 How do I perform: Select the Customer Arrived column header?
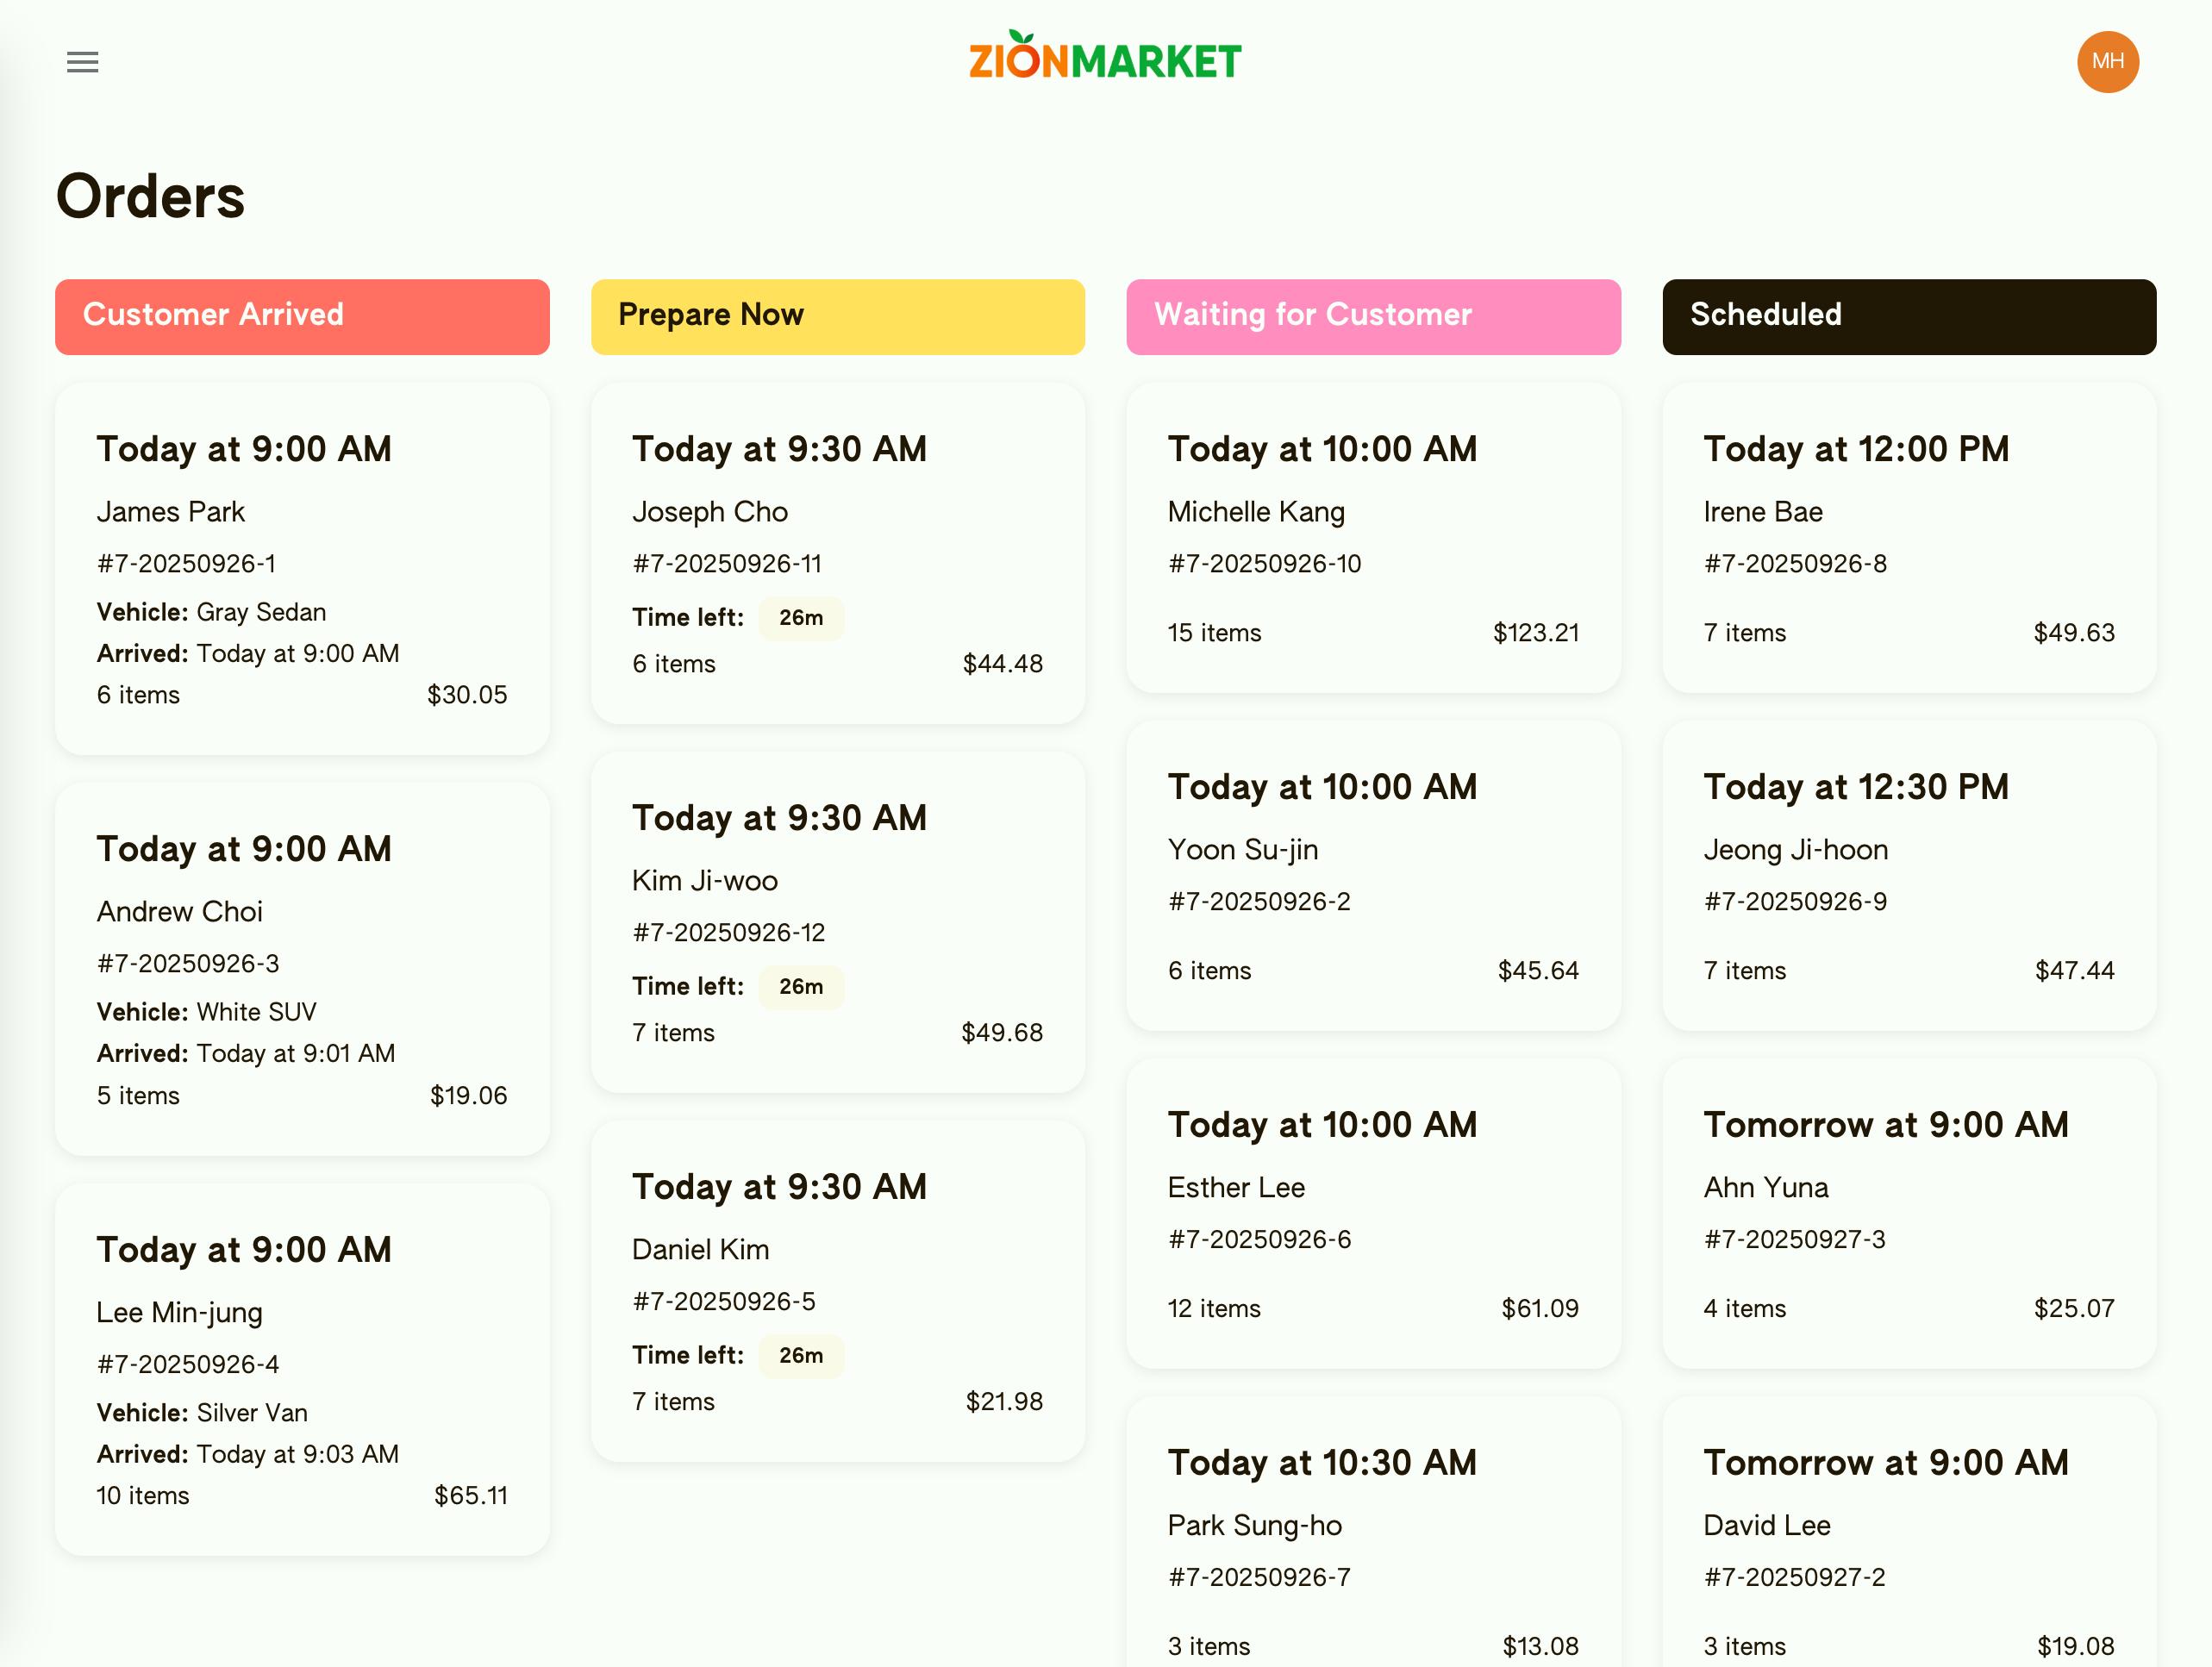tap(302, 316)
